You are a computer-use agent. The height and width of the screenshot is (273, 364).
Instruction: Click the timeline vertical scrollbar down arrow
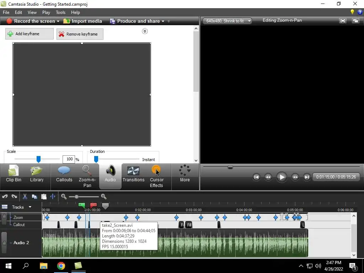pos(354,255)
